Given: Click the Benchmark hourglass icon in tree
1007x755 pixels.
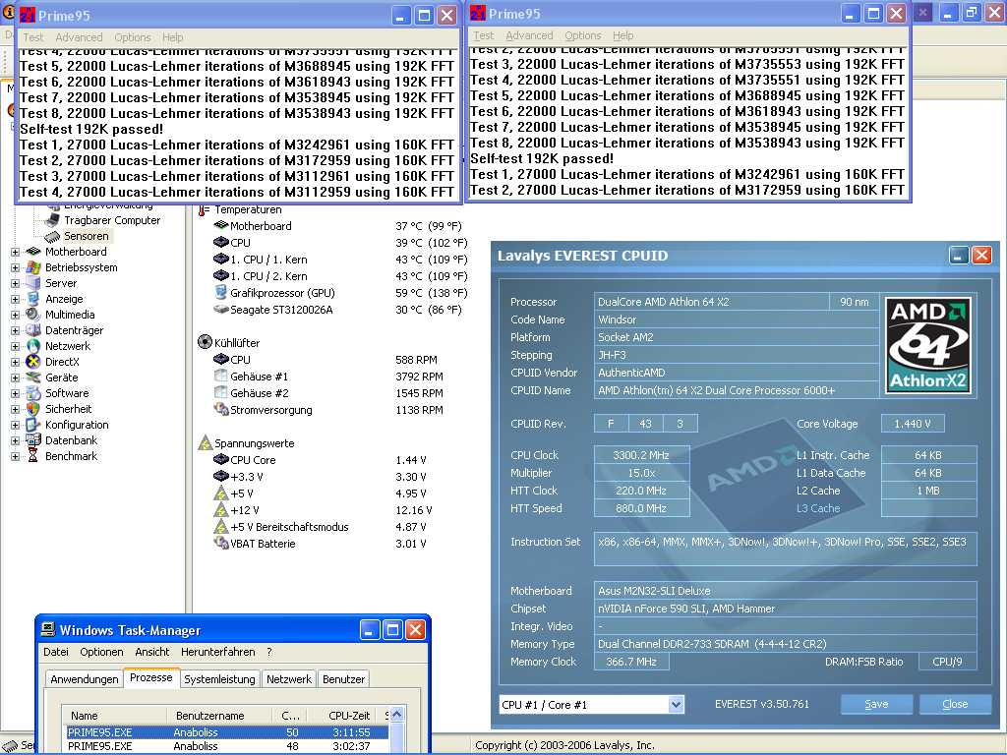Looking at the screenshot, I should (33, 456).
